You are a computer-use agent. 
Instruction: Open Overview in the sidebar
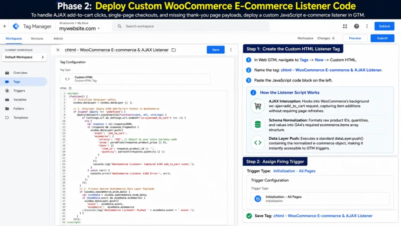(20, 73)
